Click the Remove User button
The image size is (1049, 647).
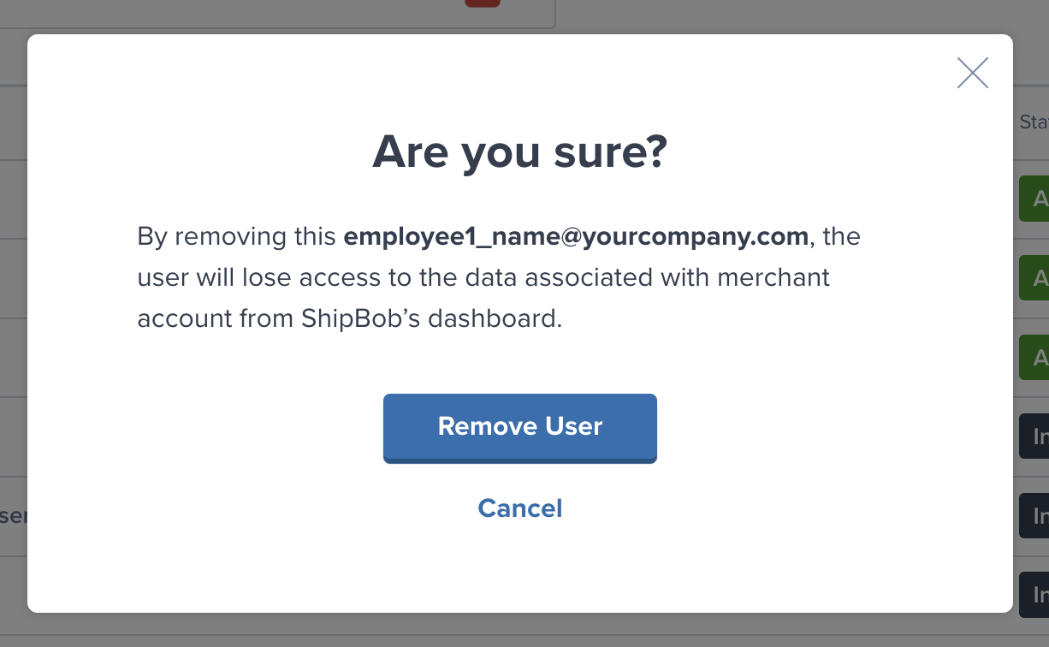[519, 426]
